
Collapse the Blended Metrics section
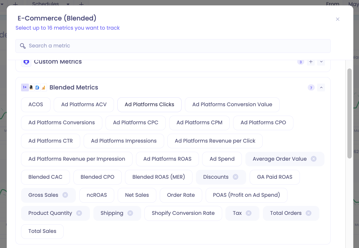[321, 88]
